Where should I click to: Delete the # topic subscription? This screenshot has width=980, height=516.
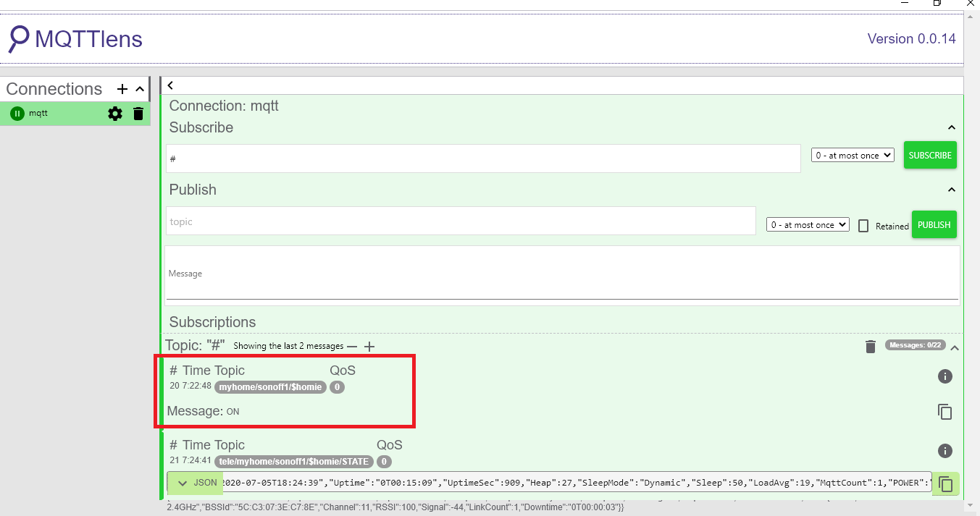click(x=871, y=347)
